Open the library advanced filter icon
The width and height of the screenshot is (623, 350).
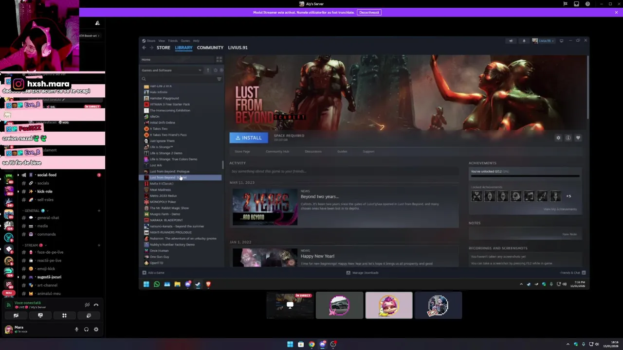[x=219, y=79]
